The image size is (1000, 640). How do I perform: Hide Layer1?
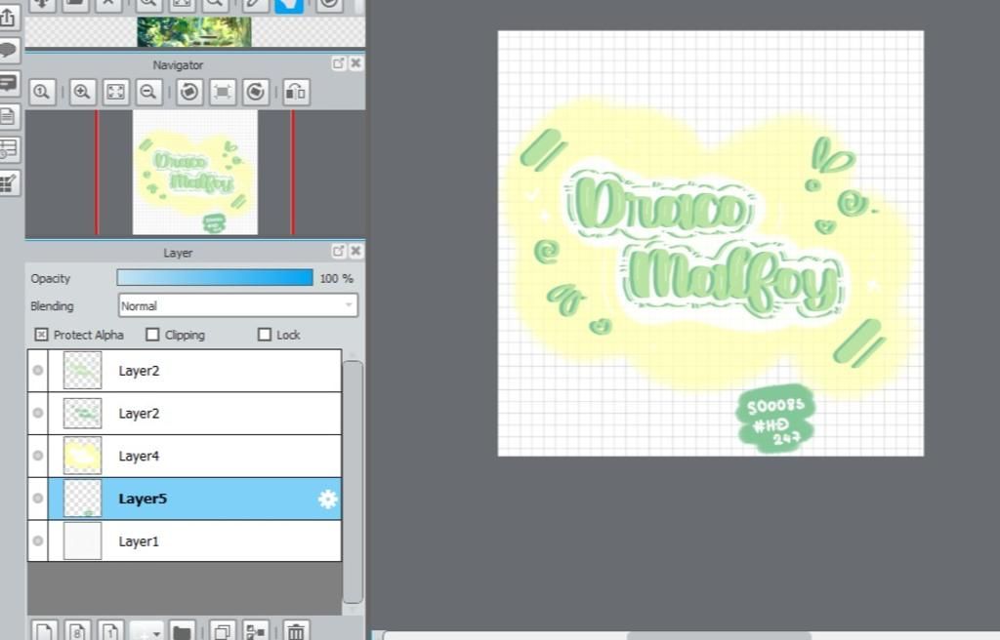(x=38, y=541)
